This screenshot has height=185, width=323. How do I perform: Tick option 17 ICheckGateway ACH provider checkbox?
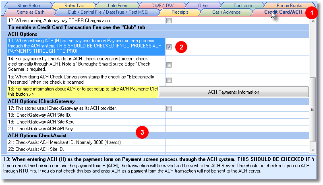[169, 108]
